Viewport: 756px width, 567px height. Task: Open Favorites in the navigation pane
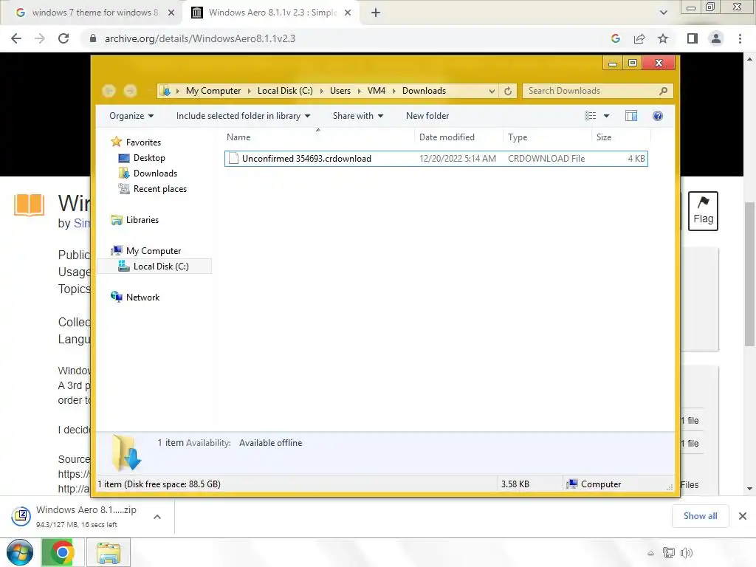coord(143,142)
